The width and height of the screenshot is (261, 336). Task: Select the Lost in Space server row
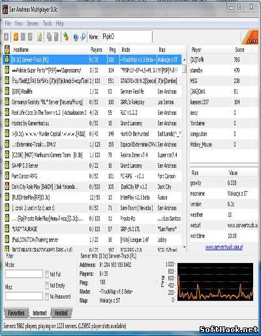click(93, 208)
